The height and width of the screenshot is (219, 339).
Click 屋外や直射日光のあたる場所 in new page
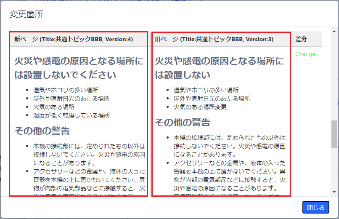[x=72, y=98]
